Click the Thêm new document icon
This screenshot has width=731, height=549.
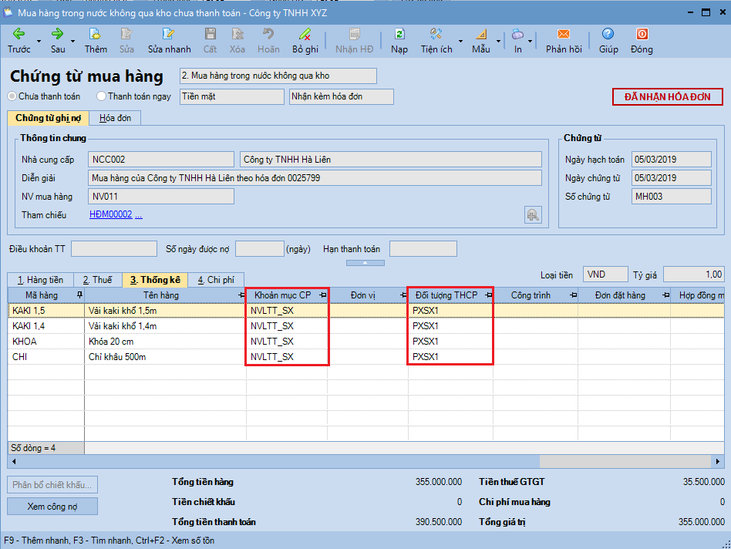(x=96, y=34)
